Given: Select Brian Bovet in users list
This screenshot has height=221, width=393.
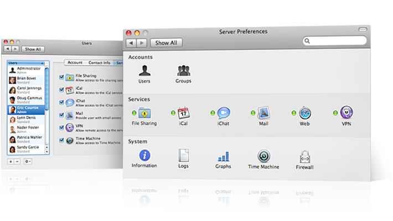Looking at the screenshot, I should pos(27,80).
